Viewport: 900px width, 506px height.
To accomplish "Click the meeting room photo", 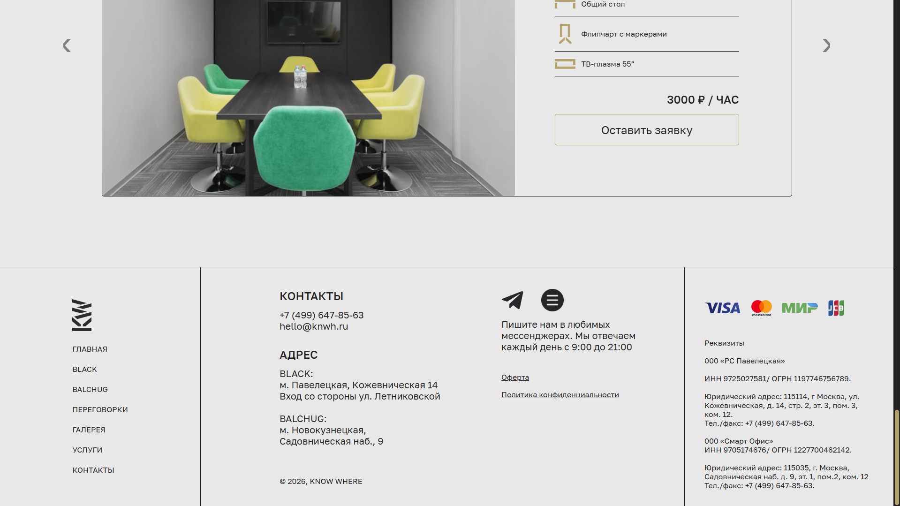I will point(309,98).
